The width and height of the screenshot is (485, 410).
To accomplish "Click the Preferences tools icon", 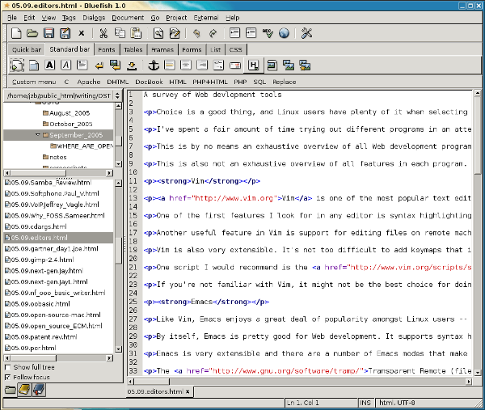I will tap(306, 33).
